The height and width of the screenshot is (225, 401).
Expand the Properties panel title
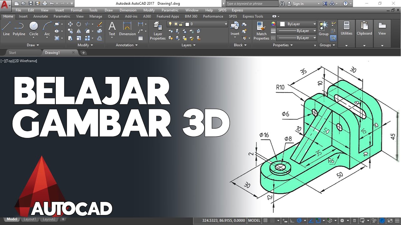pyautogui.click(x=283, y=45)
